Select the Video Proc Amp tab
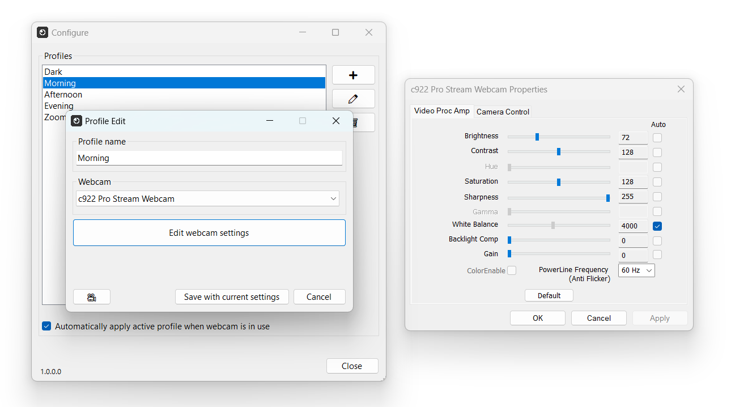This screenshot has height=407, width=748. coord(441,111)
